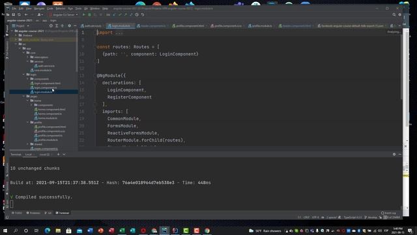Click the editor vertical scrollbar

(x=401, y=67)
